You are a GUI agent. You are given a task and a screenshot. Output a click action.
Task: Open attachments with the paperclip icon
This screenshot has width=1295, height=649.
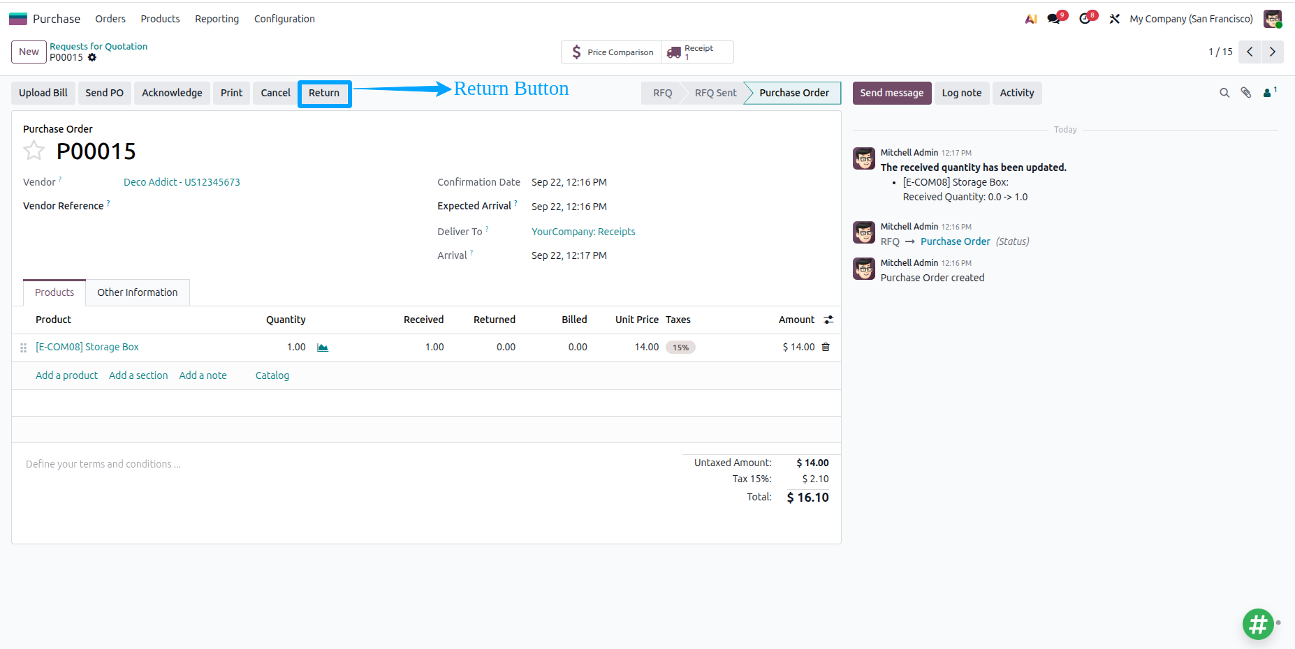(x=1245, y=93)
